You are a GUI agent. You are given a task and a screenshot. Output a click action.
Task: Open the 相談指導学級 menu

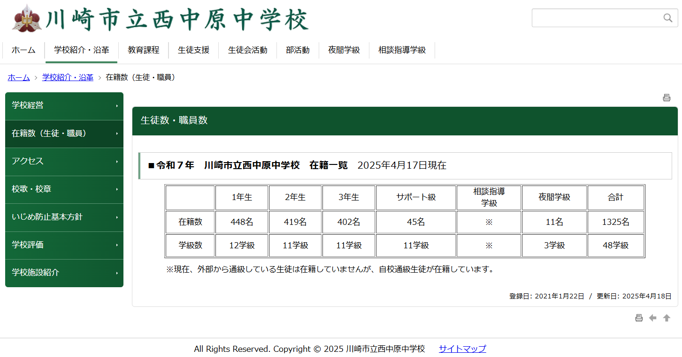[x=402, y=50]
